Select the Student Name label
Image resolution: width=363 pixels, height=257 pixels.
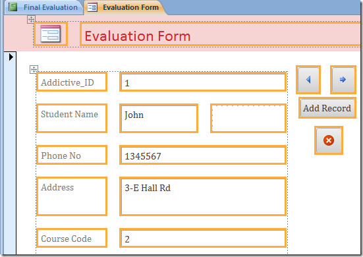(72, 119)
